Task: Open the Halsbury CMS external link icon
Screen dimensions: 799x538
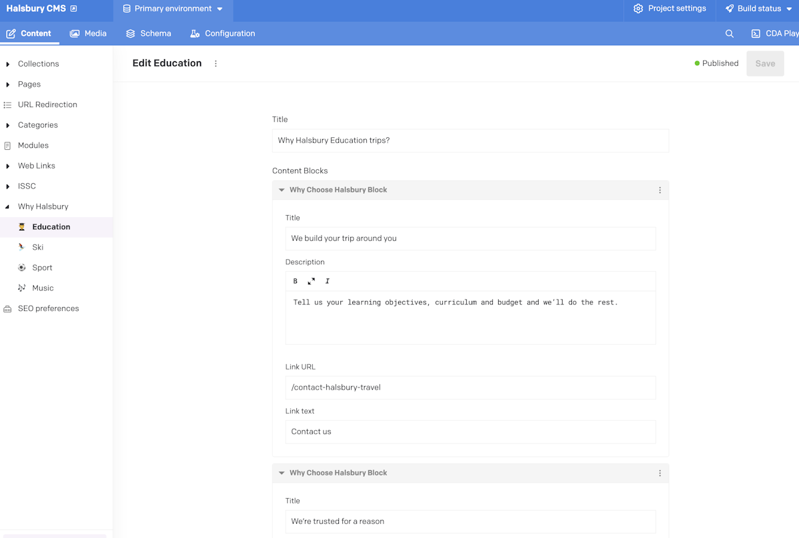Action: point(73,9)
